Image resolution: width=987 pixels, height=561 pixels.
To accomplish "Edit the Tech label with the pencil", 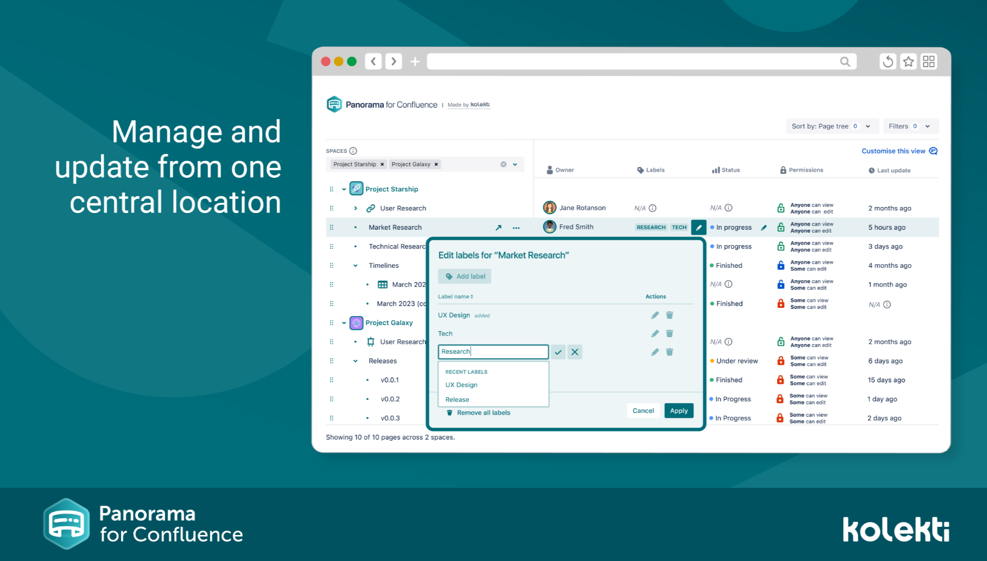I will [655, 334].
